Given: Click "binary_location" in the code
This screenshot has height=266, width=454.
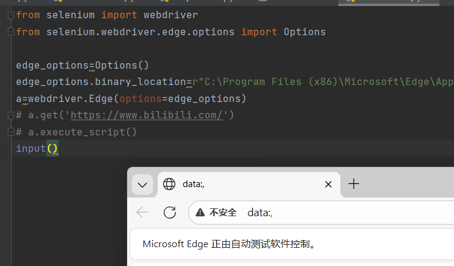Looking at the screenshot, I should 141,82.
